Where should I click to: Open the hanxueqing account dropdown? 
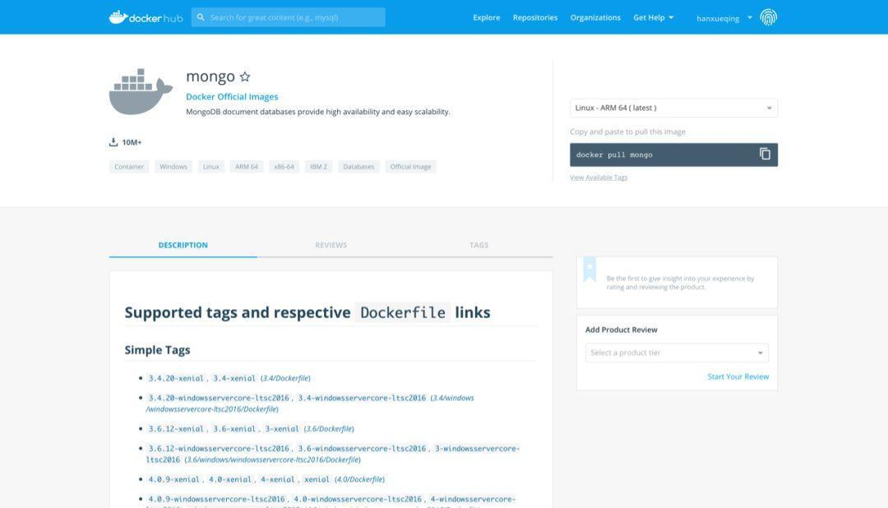tap(724, 18)
